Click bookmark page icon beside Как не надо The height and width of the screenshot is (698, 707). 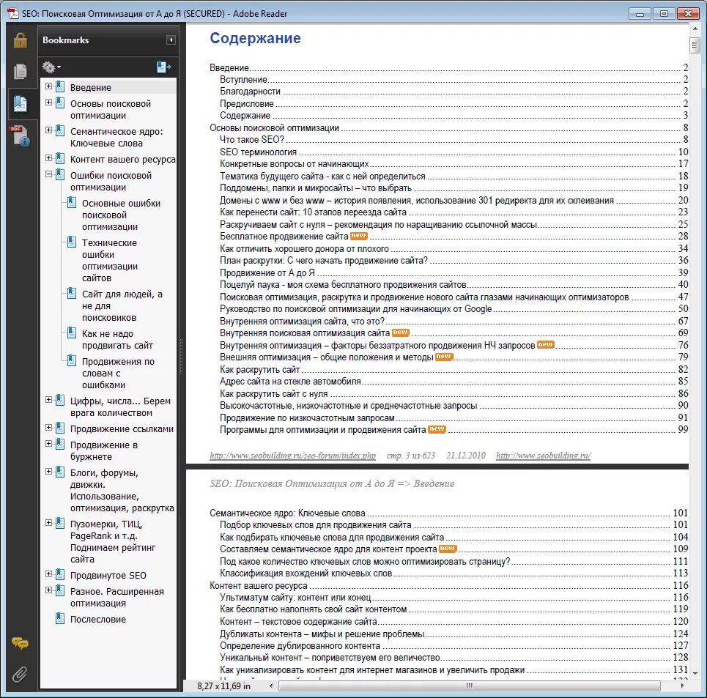(x=72, y=333)
